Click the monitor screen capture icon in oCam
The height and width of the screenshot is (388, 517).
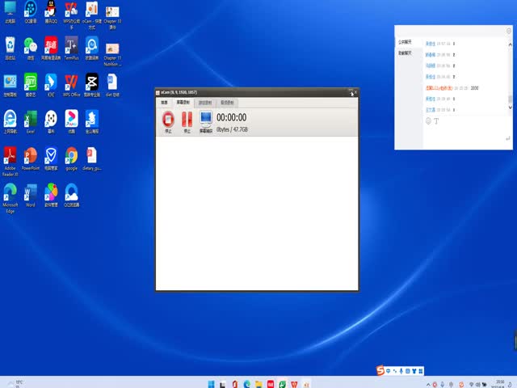tap(206, 120)
